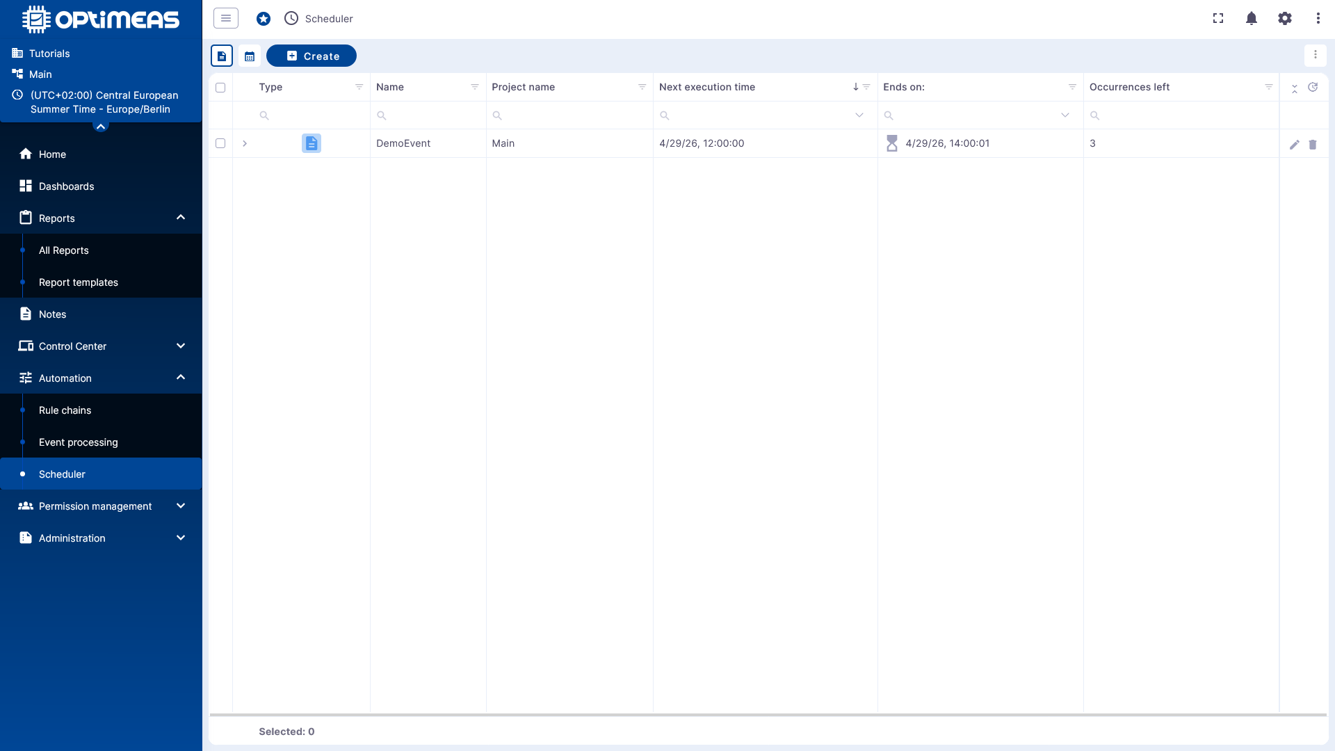
Task: Click the Scheduler clock icon in header
Action: (x=291, y=18)
